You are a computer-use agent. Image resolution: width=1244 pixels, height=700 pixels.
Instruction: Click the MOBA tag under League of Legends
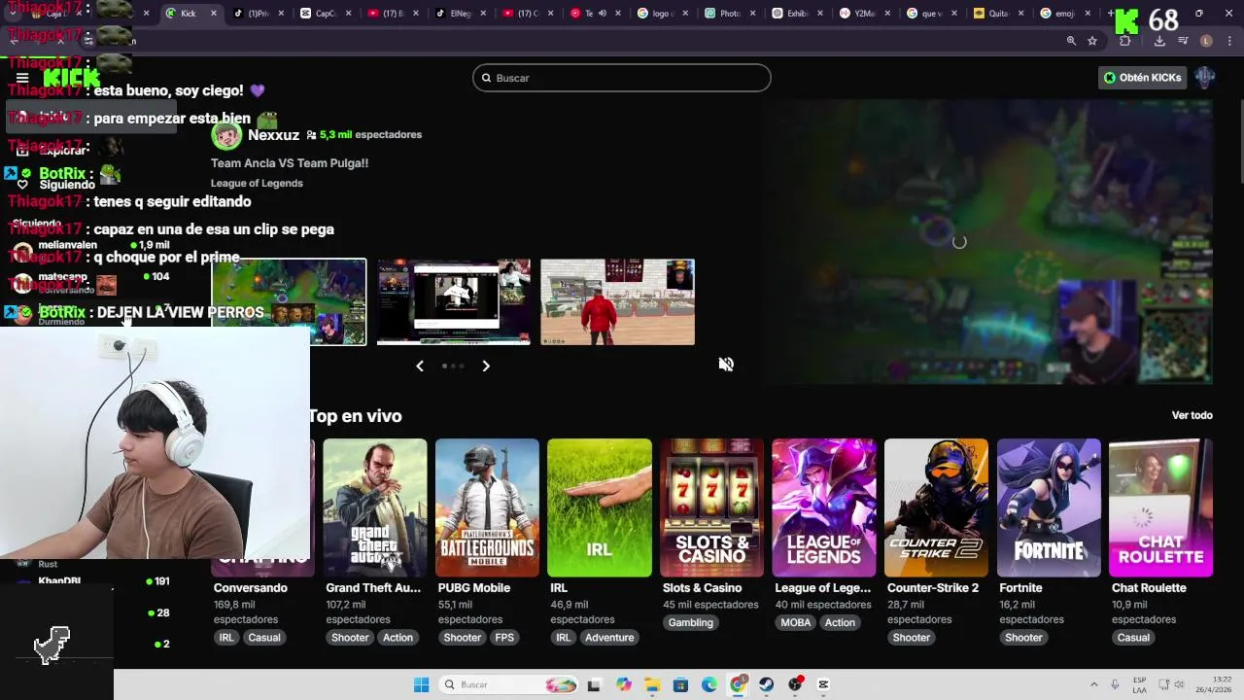[796, 622]
